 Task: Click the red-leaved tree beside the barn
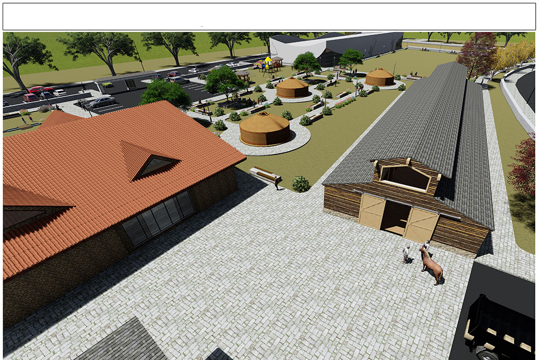click(524, 166)
